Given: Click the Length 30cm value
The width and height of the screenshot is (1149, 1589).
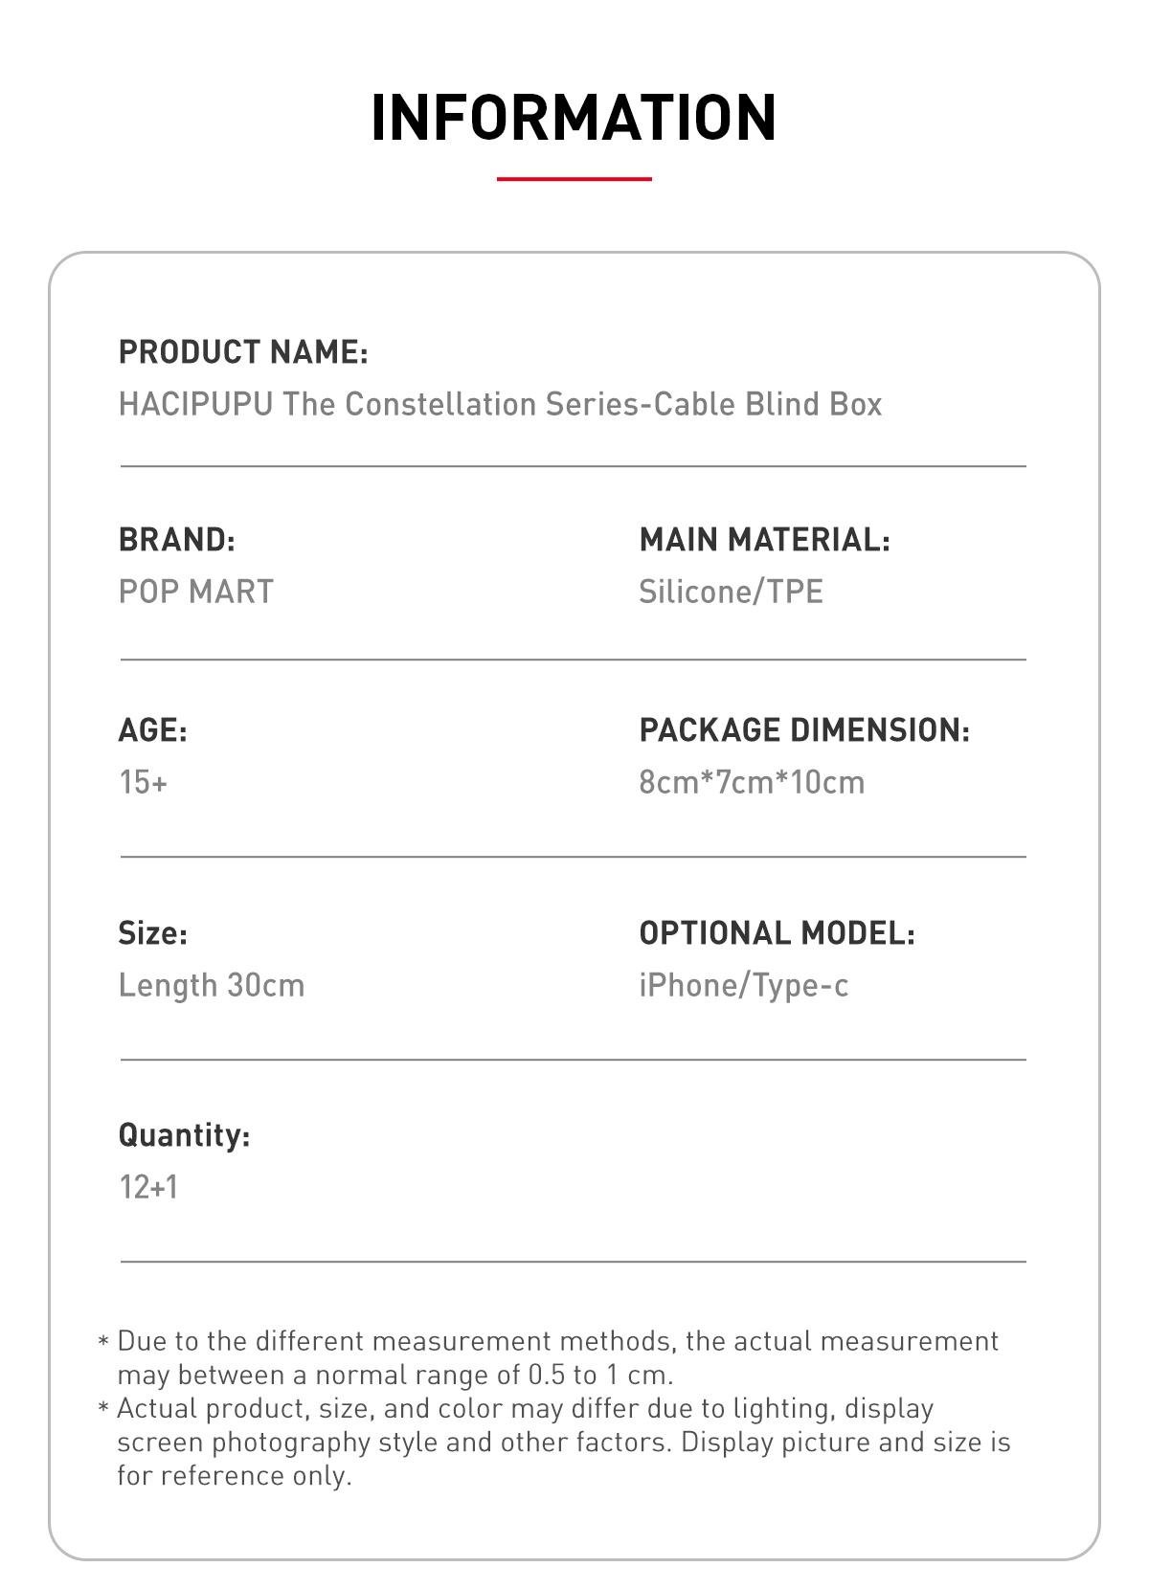Looking at the screenshot, I should tap(211, 985).
